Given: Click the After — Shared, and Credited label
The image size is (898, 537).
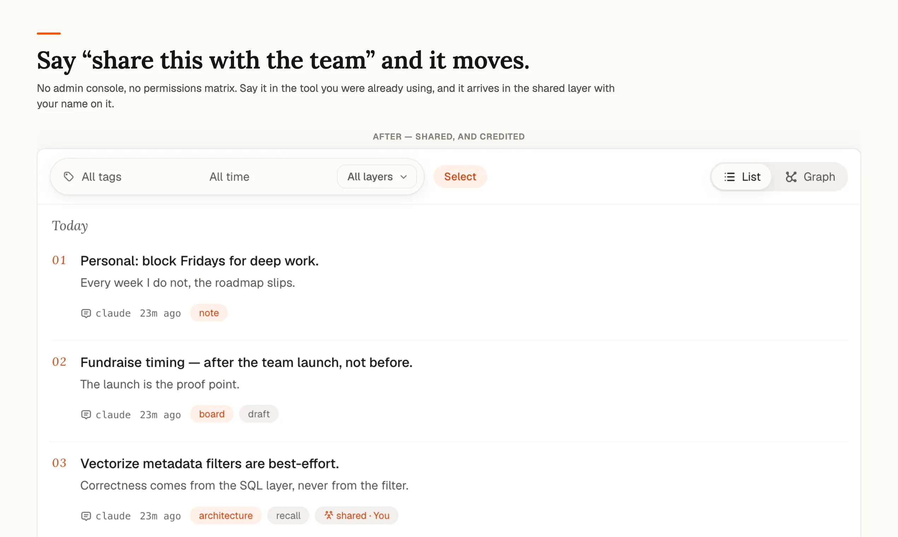Looking at the screenshot, I should [449, 136].
